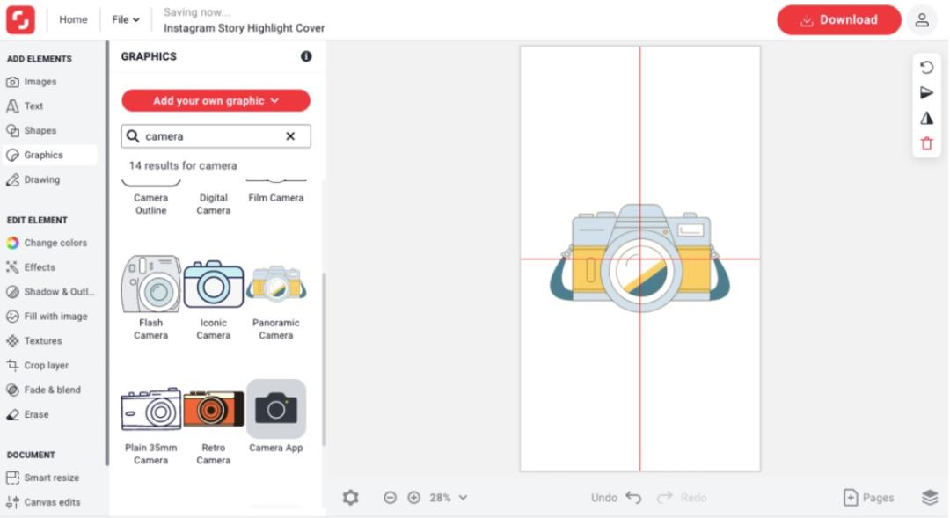Expand the Add your own graphic dropdown
This screenshot has width=950, height=518.
pyautogui.click(x=216, y=100)
